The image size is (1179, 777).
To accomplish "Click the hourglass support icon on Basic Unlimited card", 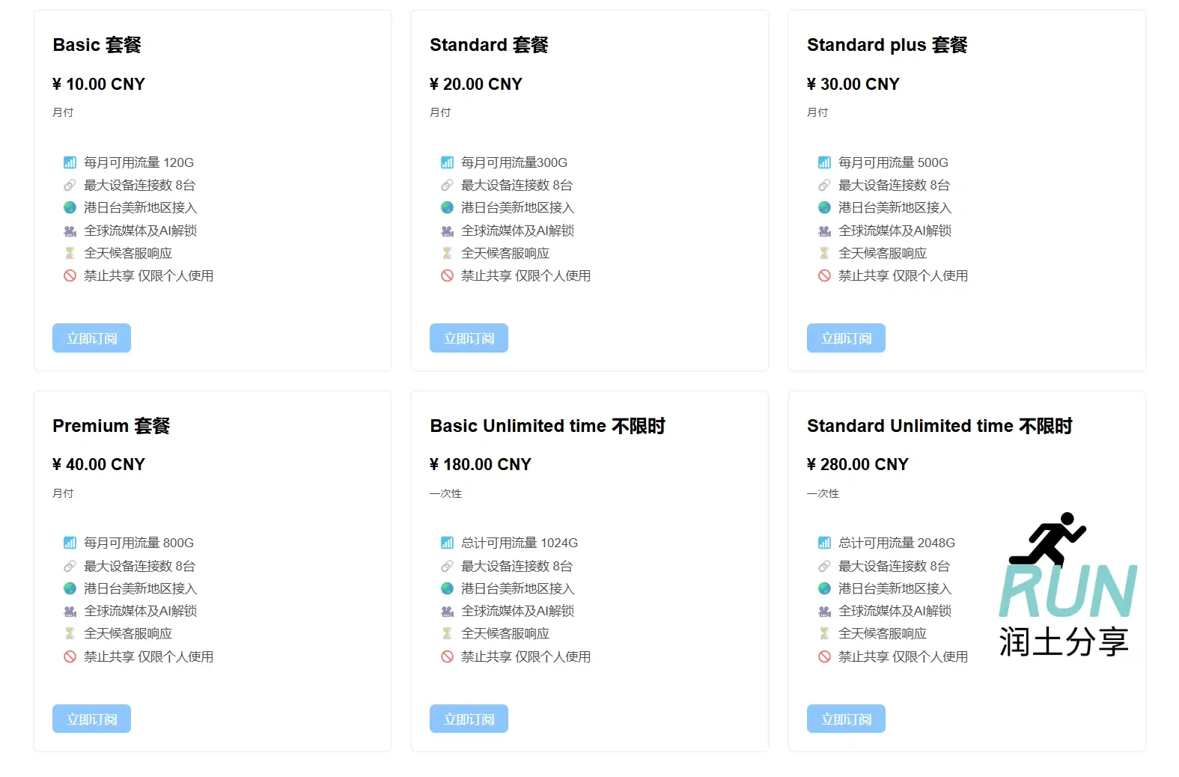I will (x=447, y=633).
